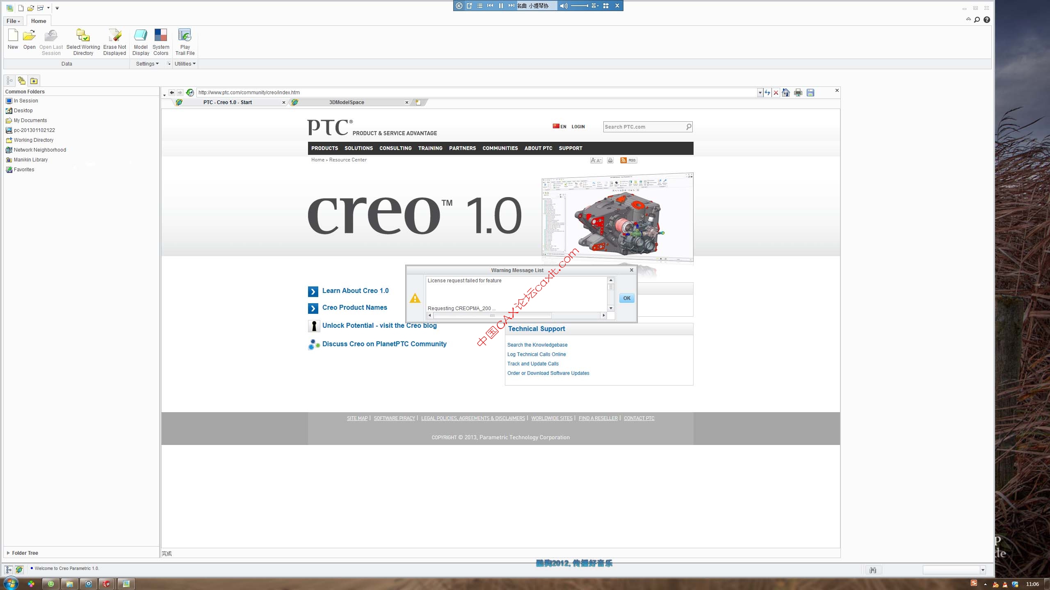Click the browser history refresh icon
The image size is (1050, 590).
point(190,93)
